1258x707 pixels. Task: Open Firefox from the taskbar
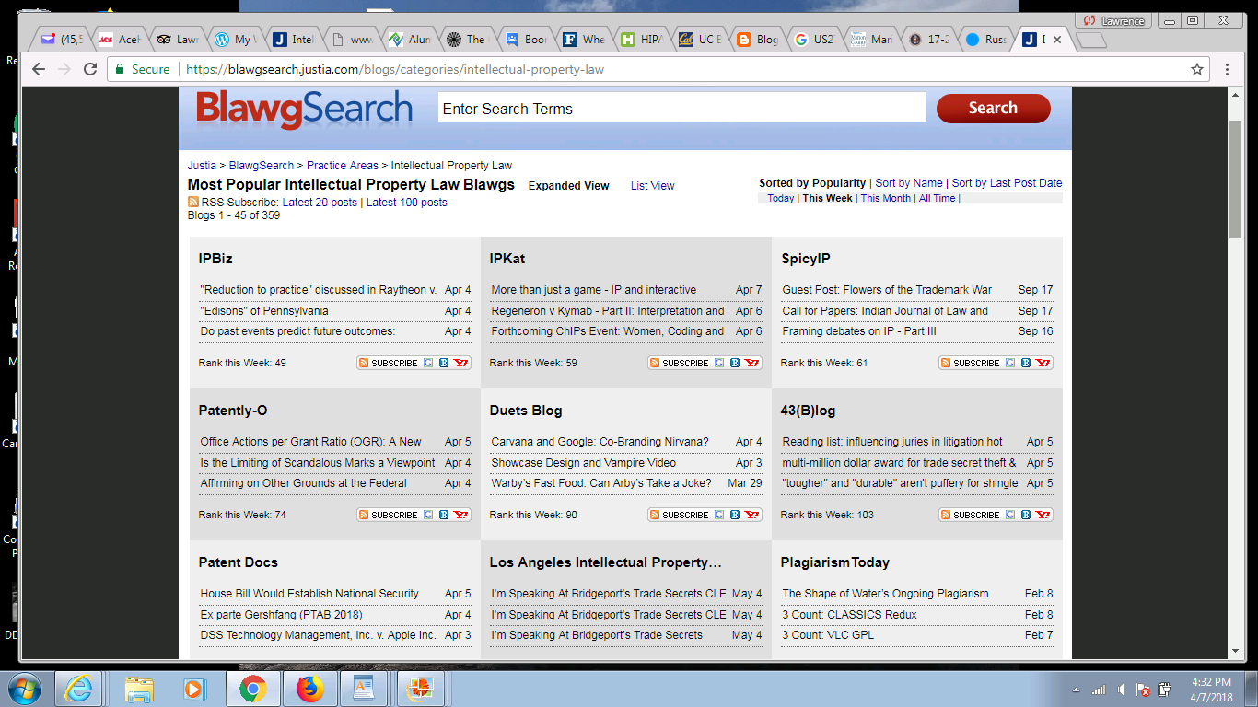click(x=310, y=689)
